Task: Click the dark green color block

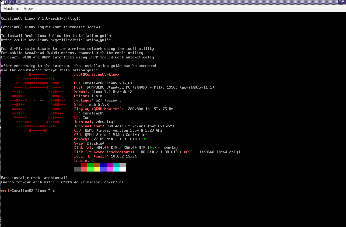Action: 90,165
